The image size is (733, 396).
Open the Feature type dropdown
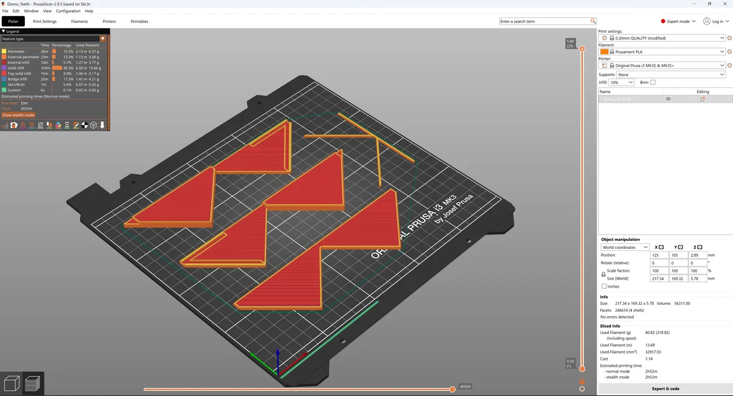point(54,39)
